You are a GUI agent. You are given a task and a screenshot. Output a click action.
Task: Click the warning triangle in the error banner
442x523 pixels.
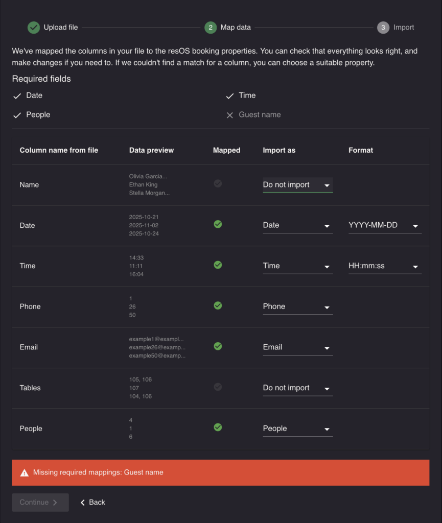click(25, 472)
